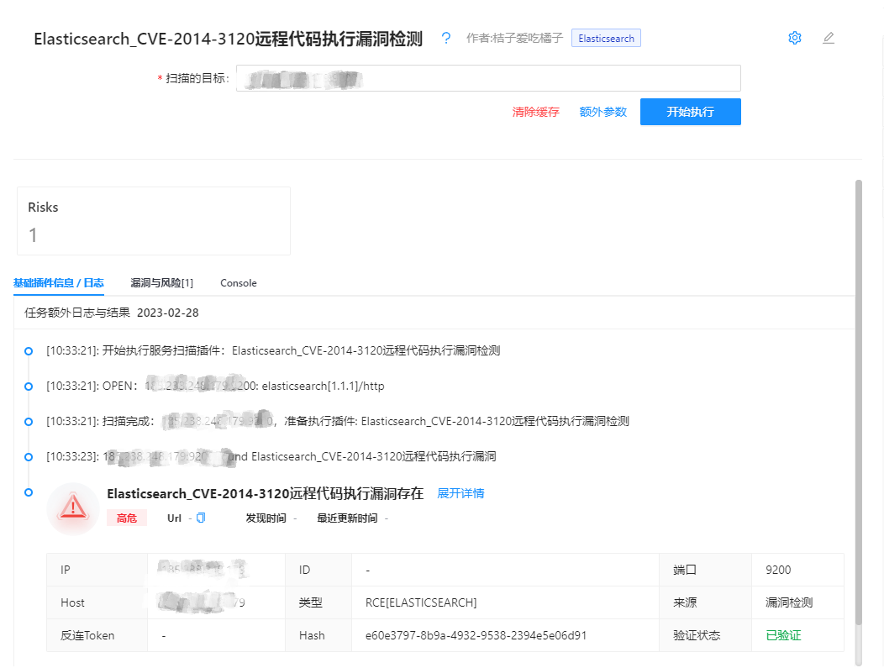Viewport: 884px width, 668px height.
Task: Click the 已验证 verification status
Action: click(783, 635)
